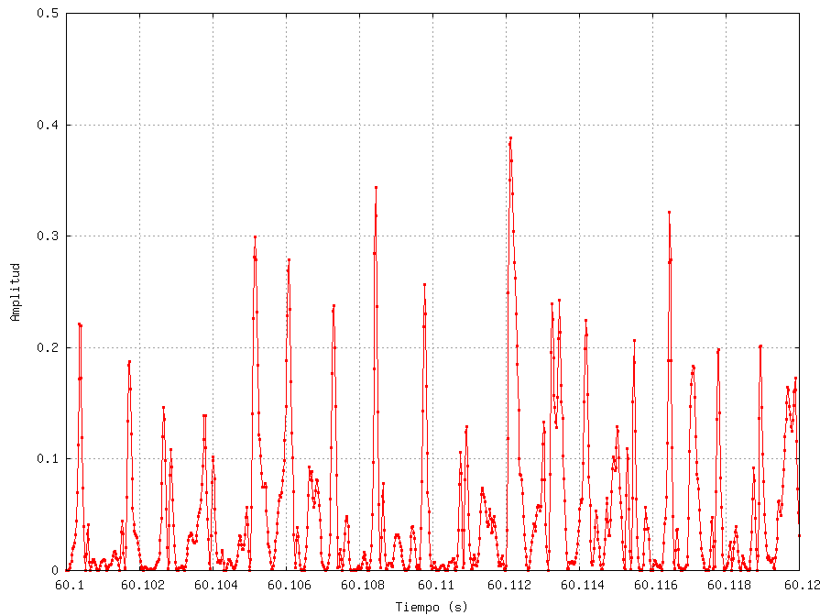The image size is (820, 615).
Task: Click the peak top near 60.107 at 0.24
Action: (x=333, y=306)
